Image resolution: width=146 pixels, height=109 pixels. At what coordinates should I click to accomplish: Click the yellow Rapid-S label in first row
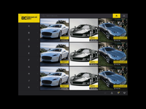(64, 38)
